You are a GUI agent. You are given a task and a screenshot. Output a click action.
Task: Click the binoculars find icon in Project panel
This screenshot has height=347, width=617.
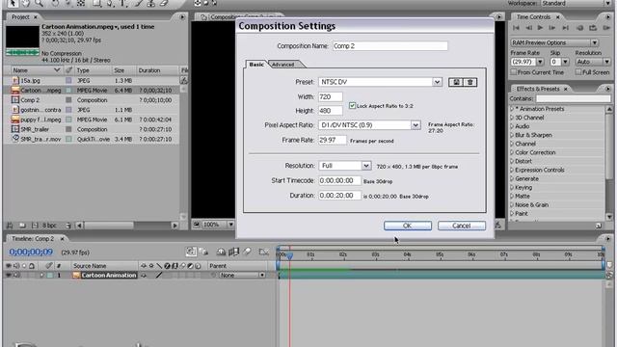click(x=10, y=226)
